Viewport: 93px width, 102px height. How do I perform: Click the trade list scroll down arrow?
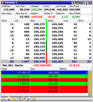[x=90, y=94]
